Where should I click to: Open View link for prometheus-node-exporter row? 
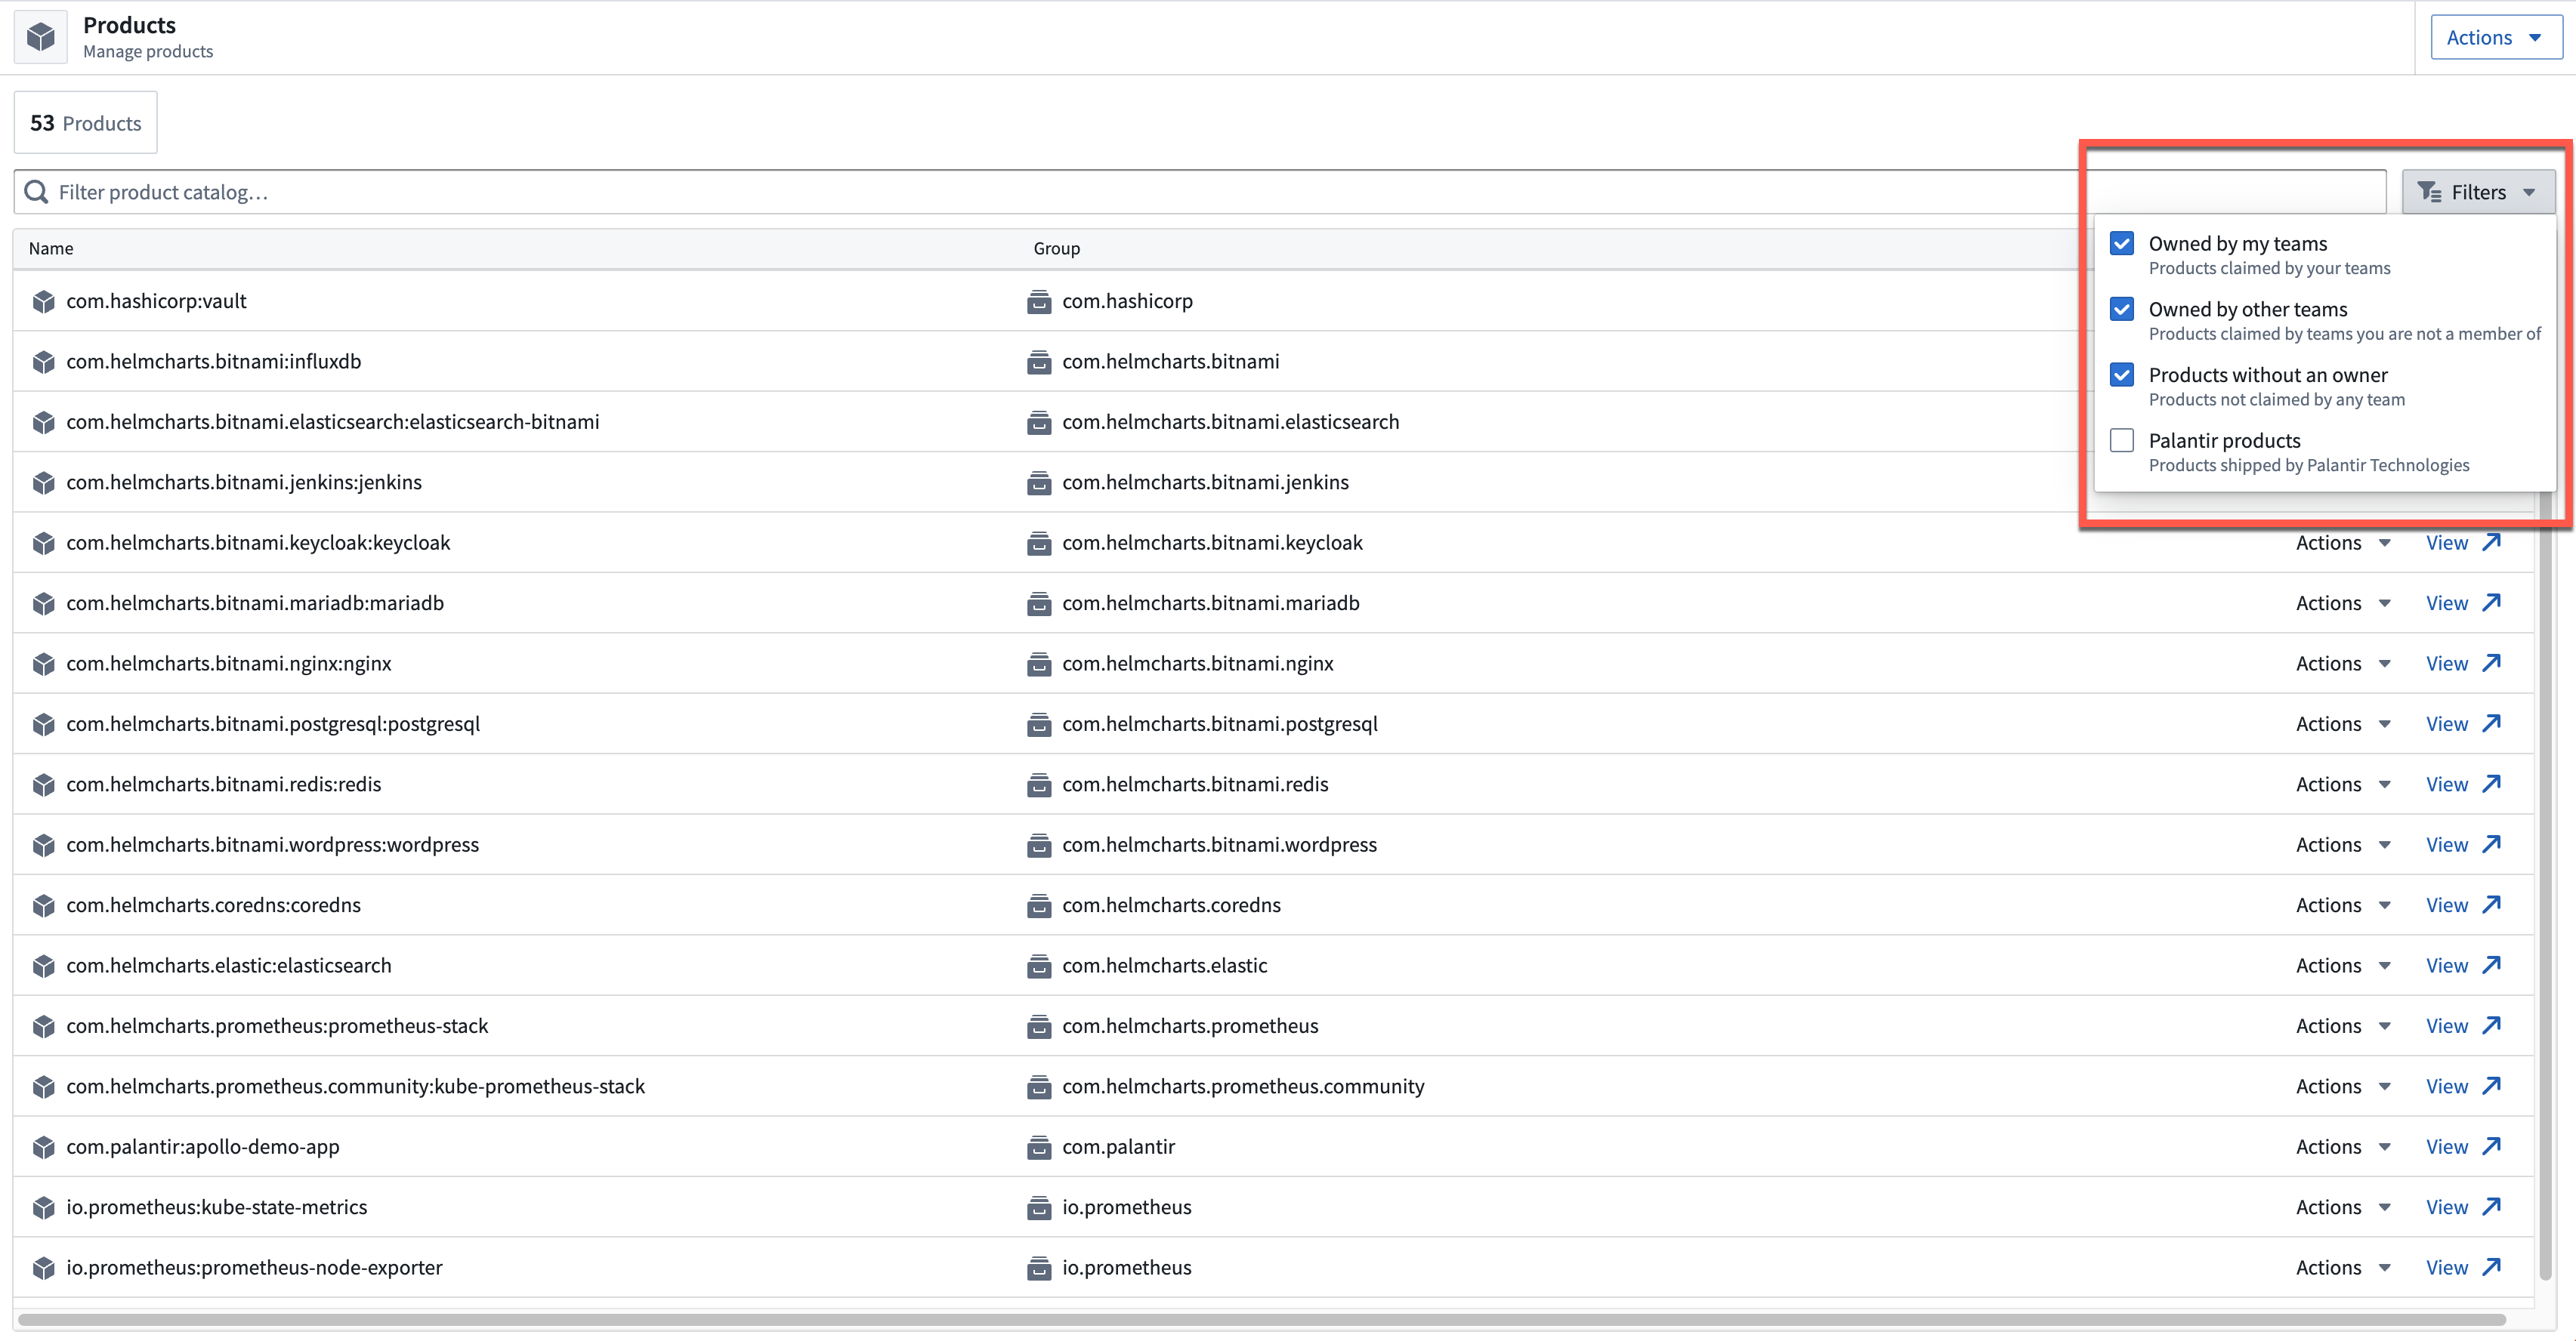coord(2463,1268)
